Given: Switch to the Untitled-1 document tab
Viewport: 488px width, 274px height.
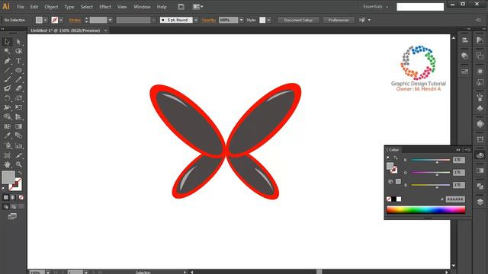Looking at the screenshot, I should tap(66, 30).
